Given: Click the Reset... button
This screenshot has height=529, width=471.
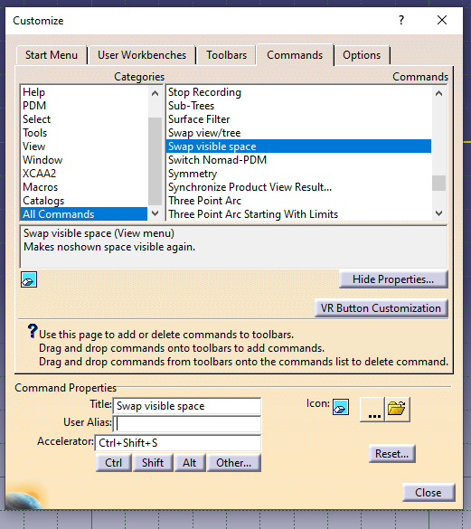Looking at the screenshot, I should click(x=391, y=454).
